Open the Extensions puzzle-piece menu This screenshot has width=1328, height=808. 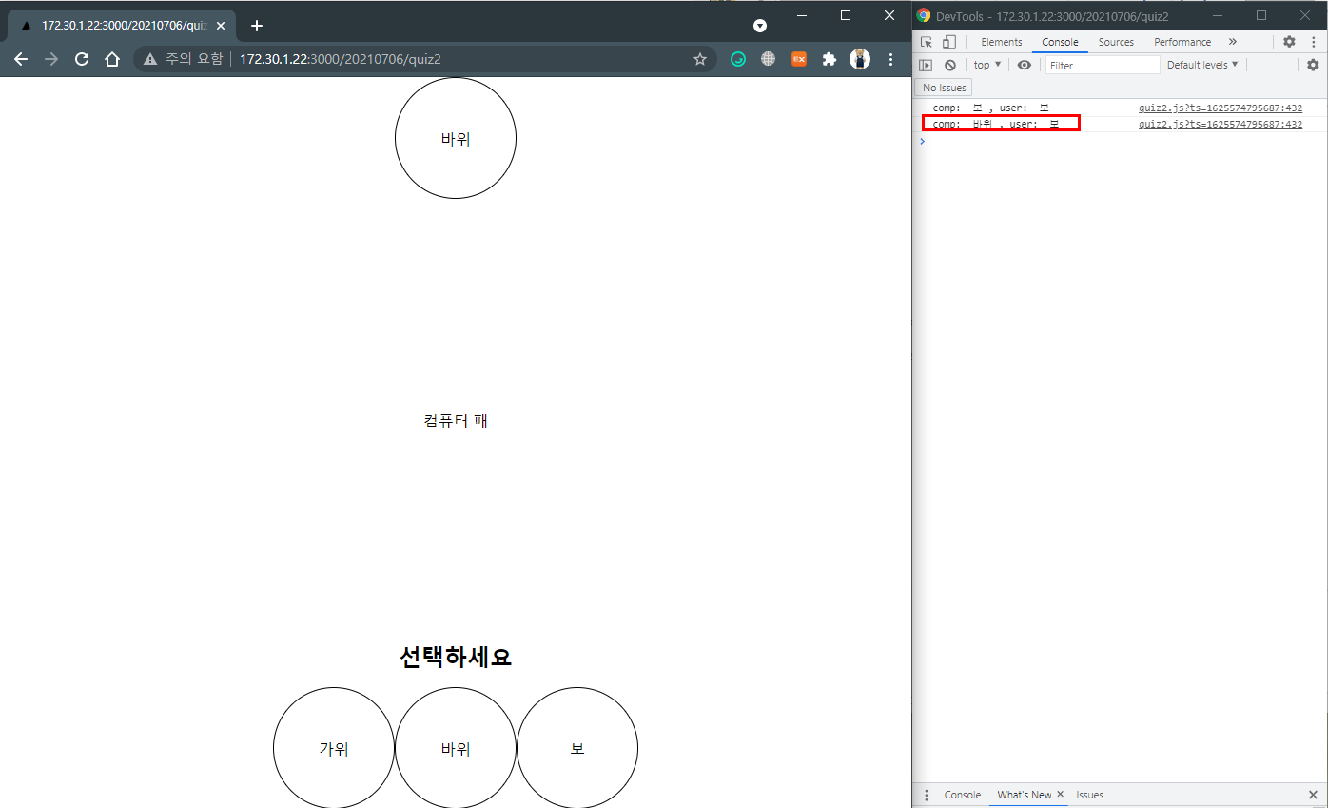830,59
